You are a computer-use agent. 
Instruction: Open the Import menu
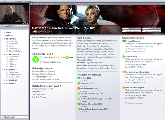click(x=18, y=1)
